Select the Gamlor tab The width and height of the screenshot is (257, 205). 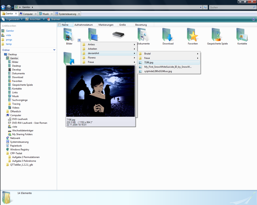pyautogui.click(x=9, y=14)
